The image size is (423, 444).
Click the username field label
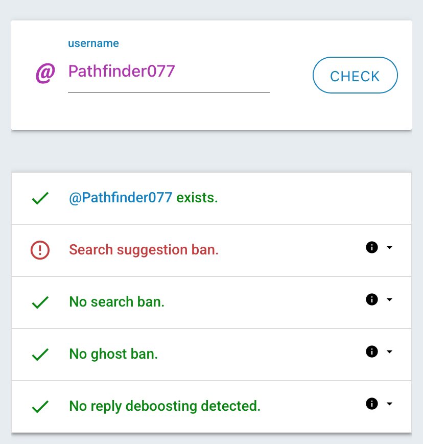coord(93,43)
